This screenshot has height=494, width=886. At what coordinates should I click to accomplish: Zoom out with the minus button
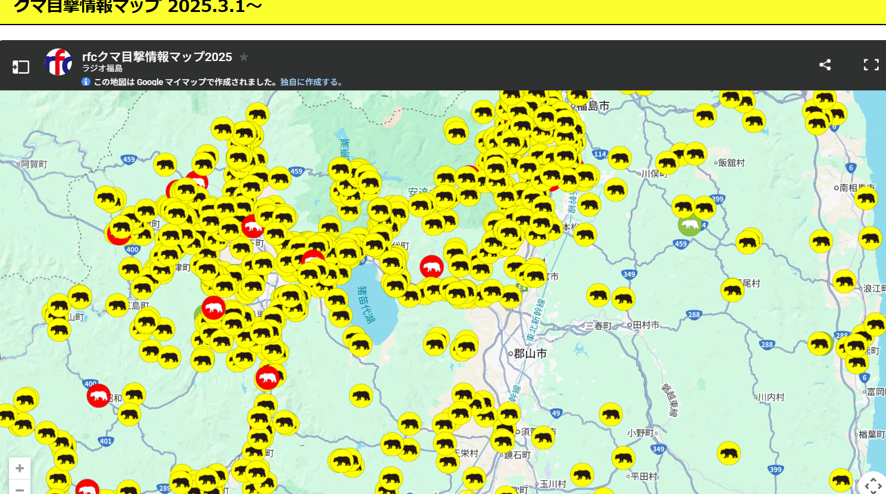pos(20,489)
